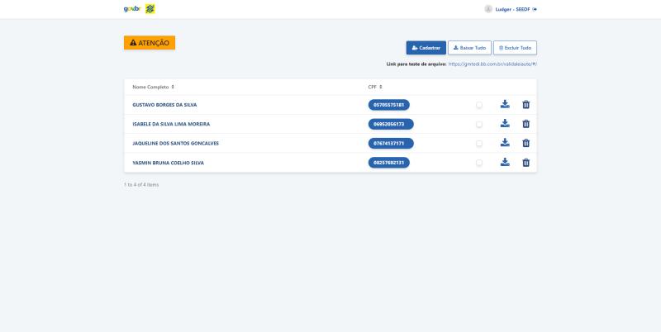The width and height of the screenshot is (661, 332).
Task: Delete Gustavo Borges da Silva's record
Action: click(525, 105)
